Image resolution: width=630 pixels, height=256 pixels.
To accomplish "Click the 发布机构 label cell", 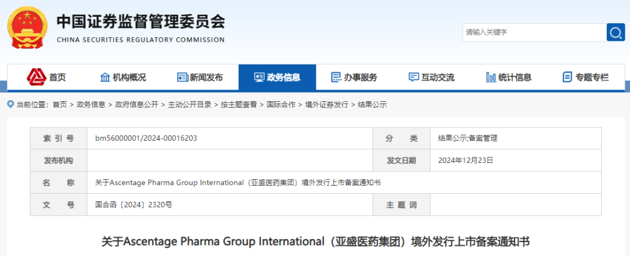I will coord(59,161).
